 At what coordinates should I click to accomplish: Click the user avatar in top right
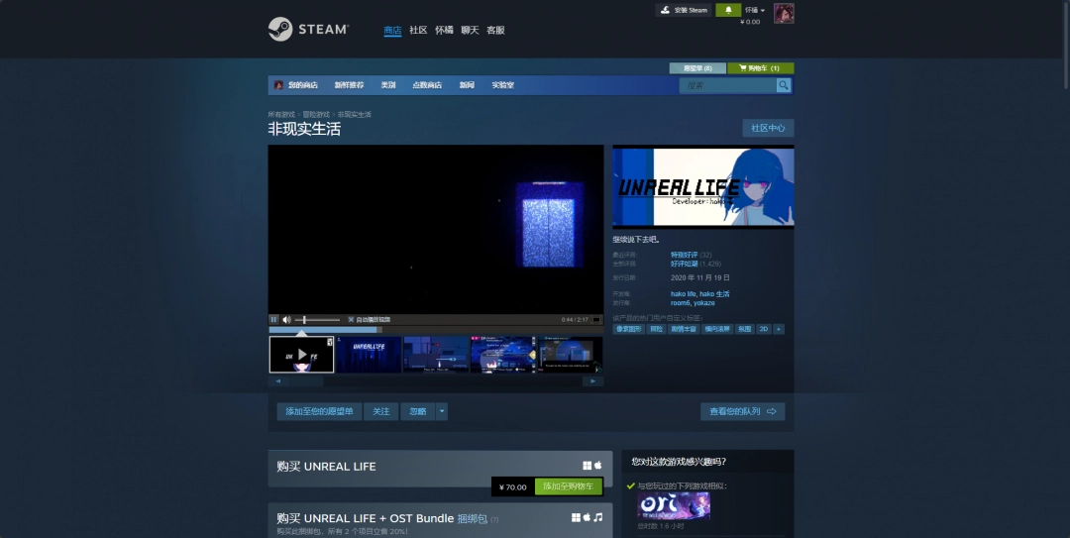click(784, 13)
